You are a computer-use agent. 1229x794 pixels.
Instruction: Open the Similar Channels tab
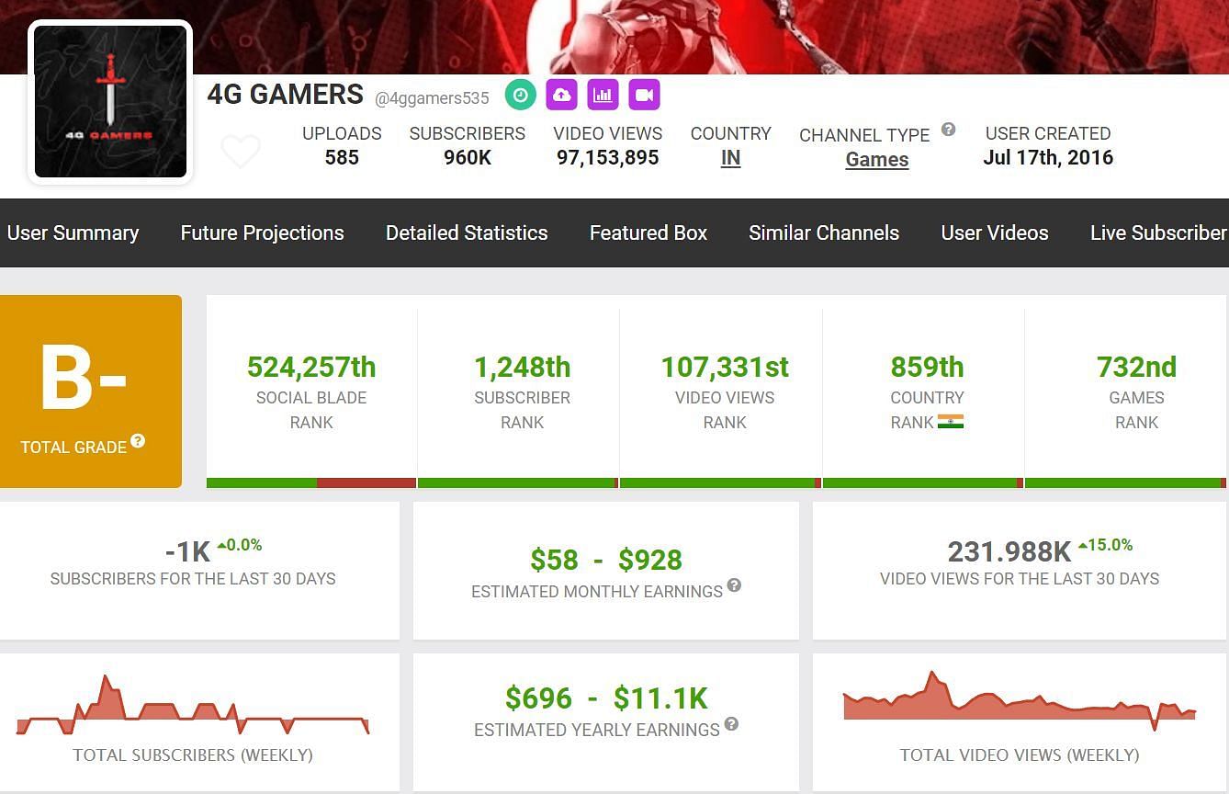click(x=824, y=233)
